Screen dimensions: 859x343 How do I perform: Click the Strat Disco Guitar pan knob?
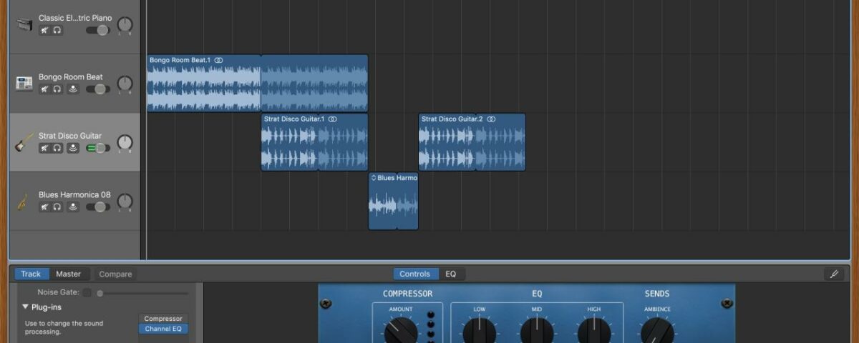click(125, 143)
